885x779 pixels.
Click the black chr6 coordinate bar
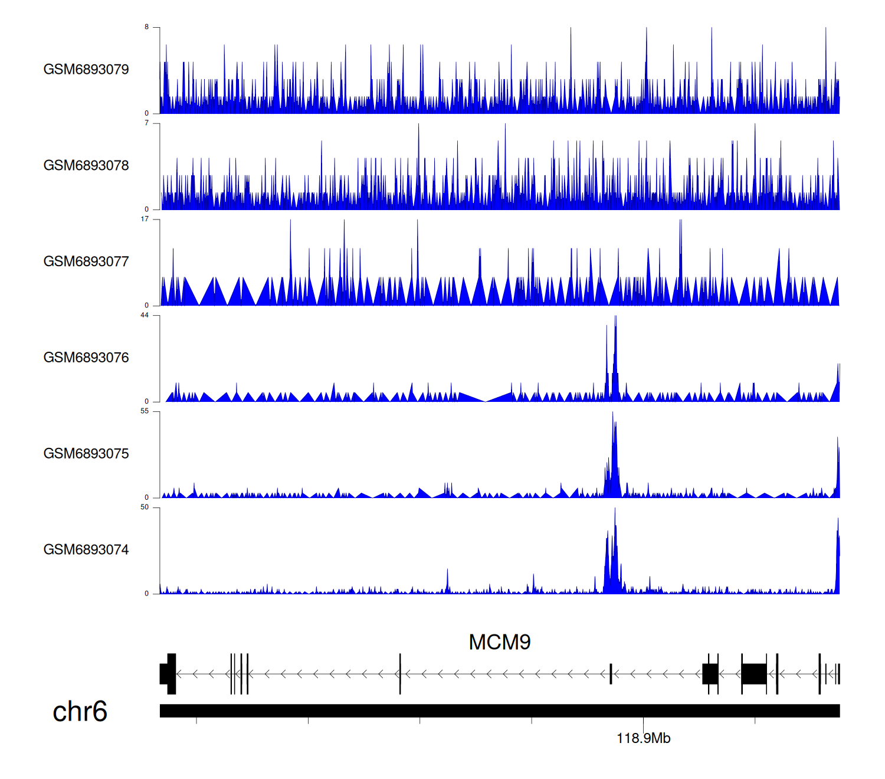tap(499, 711)
